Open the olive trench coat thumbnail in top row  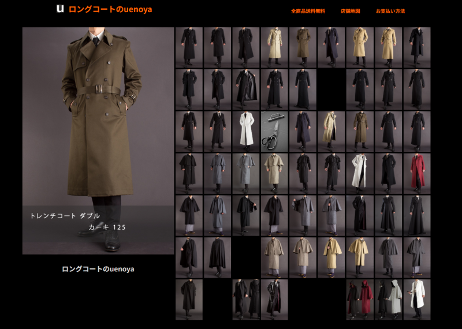[x=303, y=47]
